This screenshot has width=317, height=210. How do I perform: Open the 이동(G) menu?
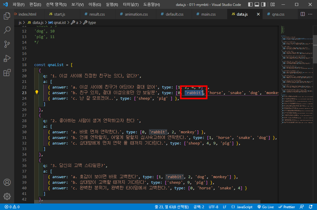pos(95,4)
